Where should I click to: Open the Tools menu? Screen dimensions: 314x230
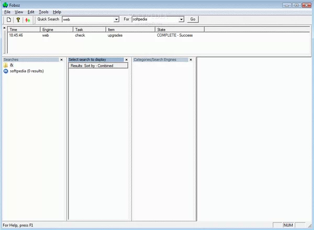(43, 12)
